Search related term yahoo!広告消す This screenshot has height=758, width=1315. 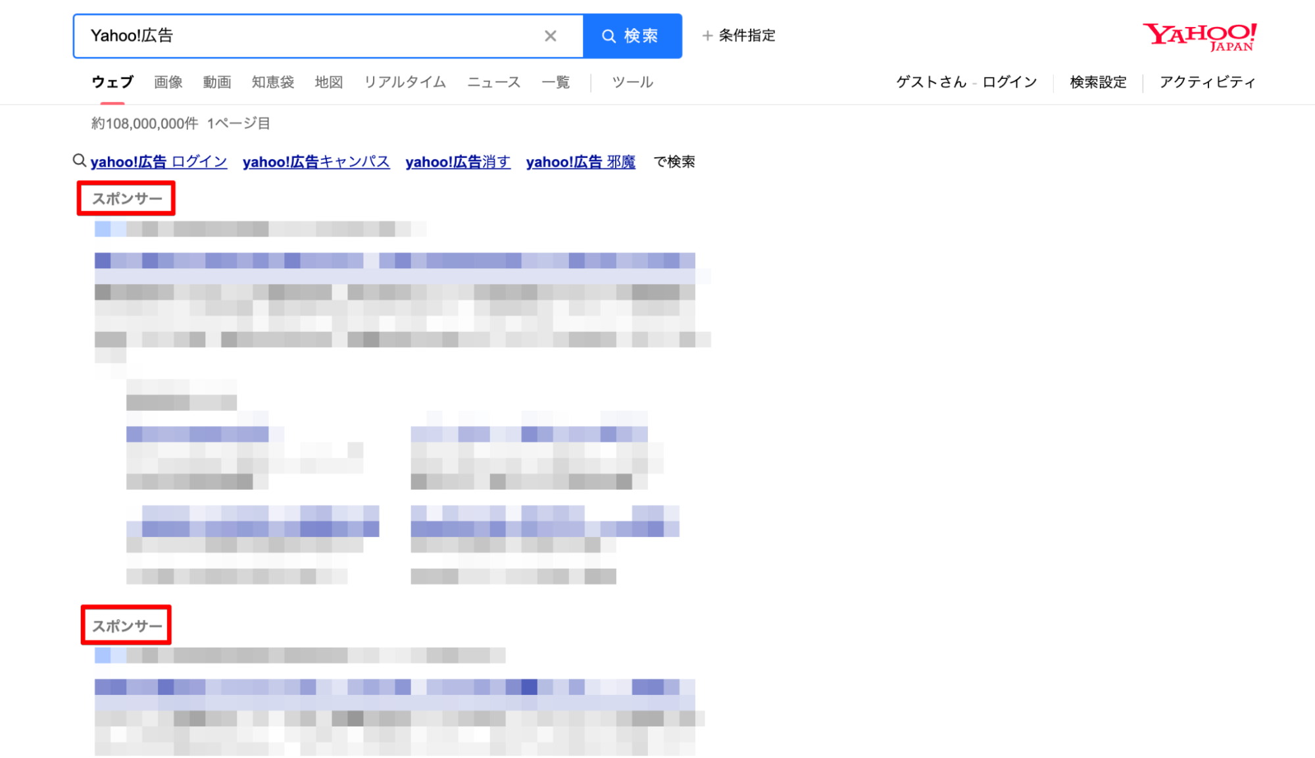(x=458, y=162)
